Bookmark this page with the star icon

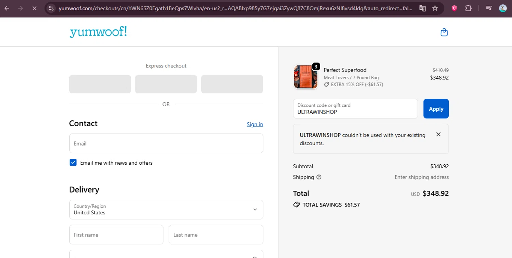435,8
